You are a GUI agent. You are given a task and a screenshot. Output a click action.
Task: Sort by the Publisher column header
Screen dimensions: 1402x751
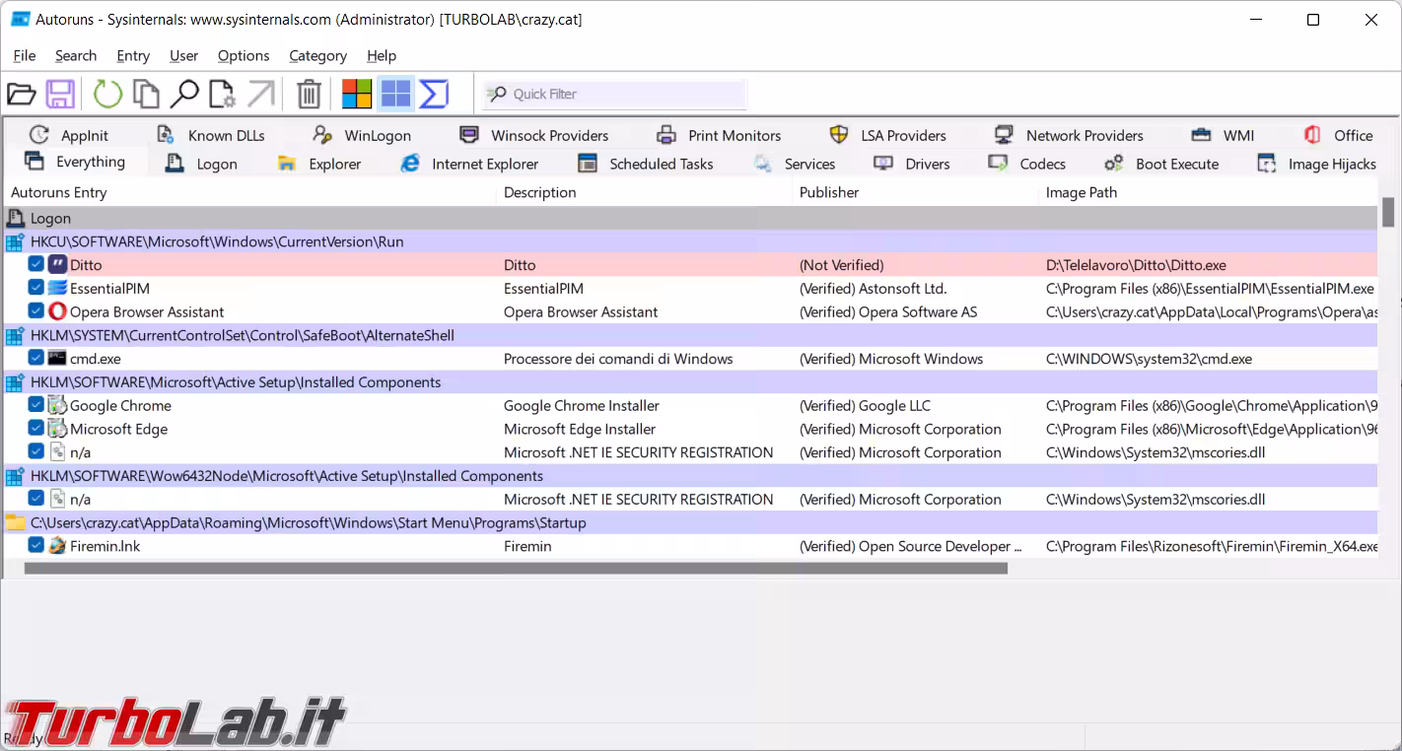click(829, 192)
